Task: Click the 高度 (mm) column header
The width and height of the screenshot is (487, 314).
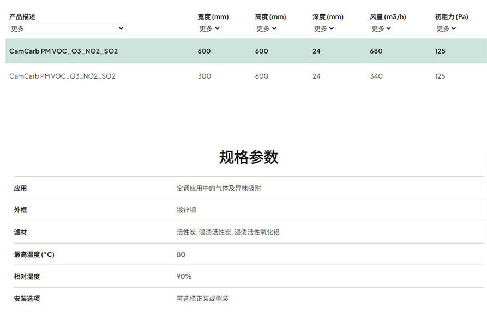Action: [x=270, y=17]
